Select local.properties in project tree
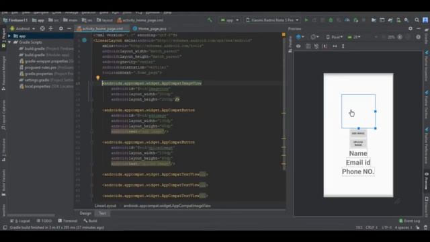 point(46,87)
